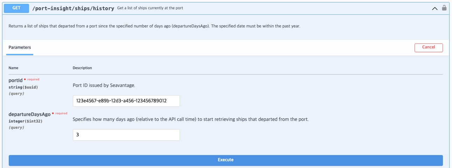
Task: Click the string($uuid) type label
Action: pyautogui.click(x=23, y=87)
